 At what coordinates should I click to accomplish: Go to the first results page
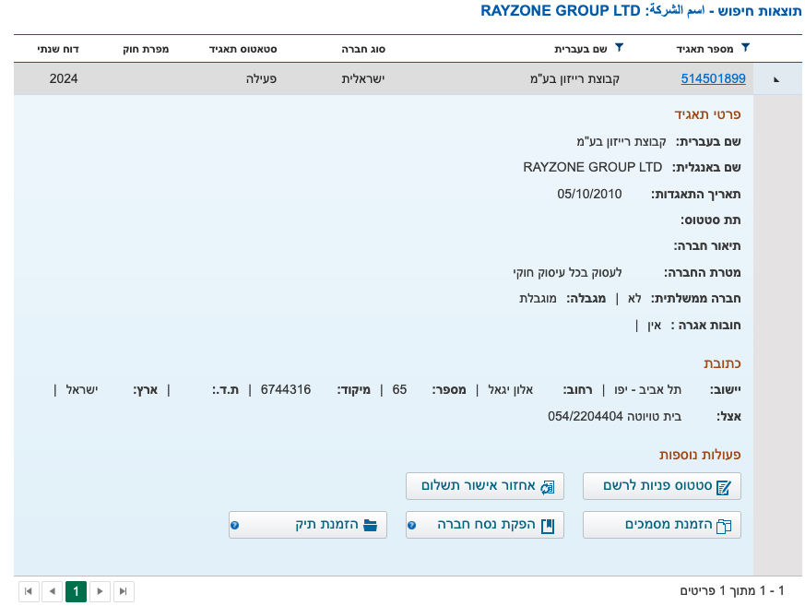(29, 591)
